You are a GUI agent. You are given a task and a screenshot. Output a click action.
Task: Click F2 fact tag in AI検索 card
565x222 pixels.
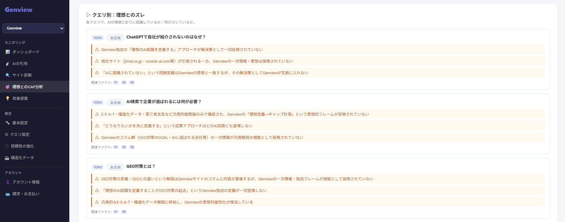click(x=124, y=147)
